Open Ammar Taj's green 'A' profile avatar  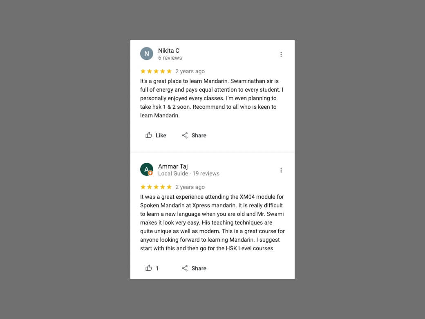(146, 169)
